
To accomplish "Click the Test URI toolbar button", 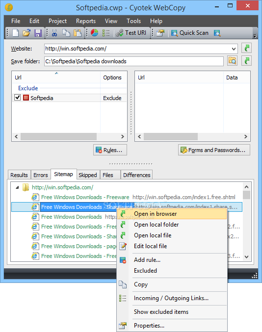I will 131,33.
